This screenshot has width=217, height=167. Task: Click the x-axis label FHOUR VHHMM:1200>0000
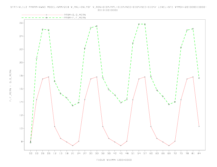pos(114,160)
